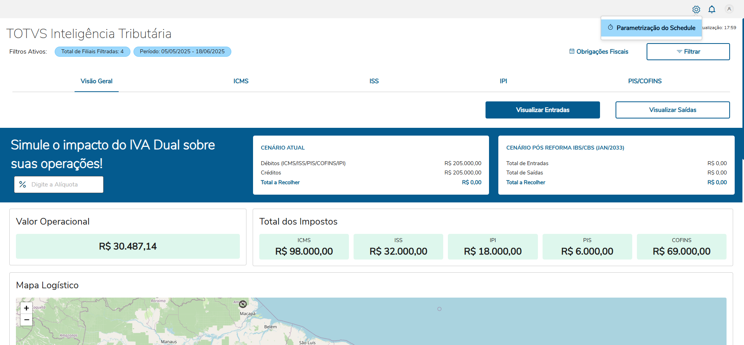744x345 pixels.
Task: Click the Visualizar Entradas button
Action: coord(543,110)
